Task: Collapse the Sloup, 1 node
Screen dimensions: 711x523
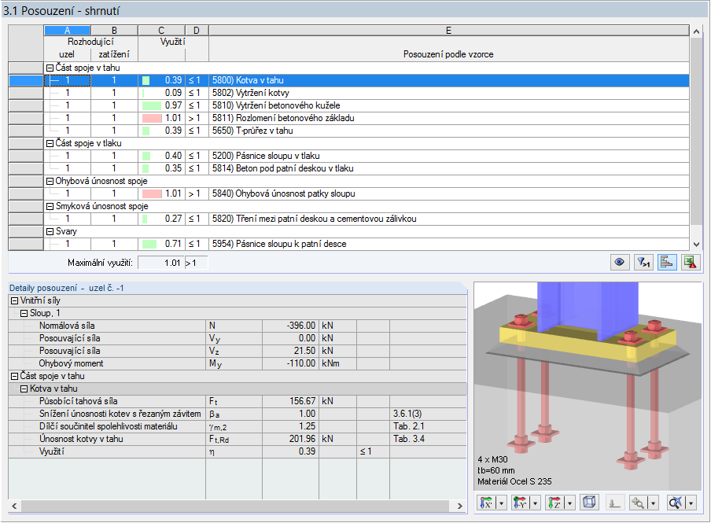Action: (24, 314)
